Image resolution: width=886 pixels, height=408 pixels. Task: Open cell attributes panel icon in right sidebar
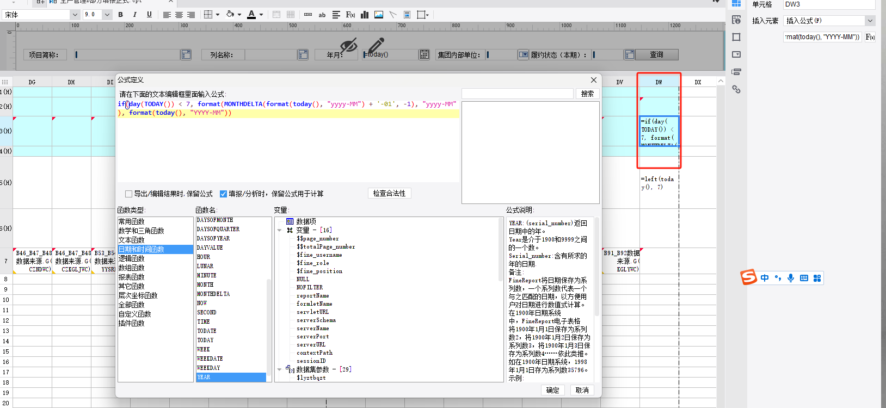tap(736, 20)
